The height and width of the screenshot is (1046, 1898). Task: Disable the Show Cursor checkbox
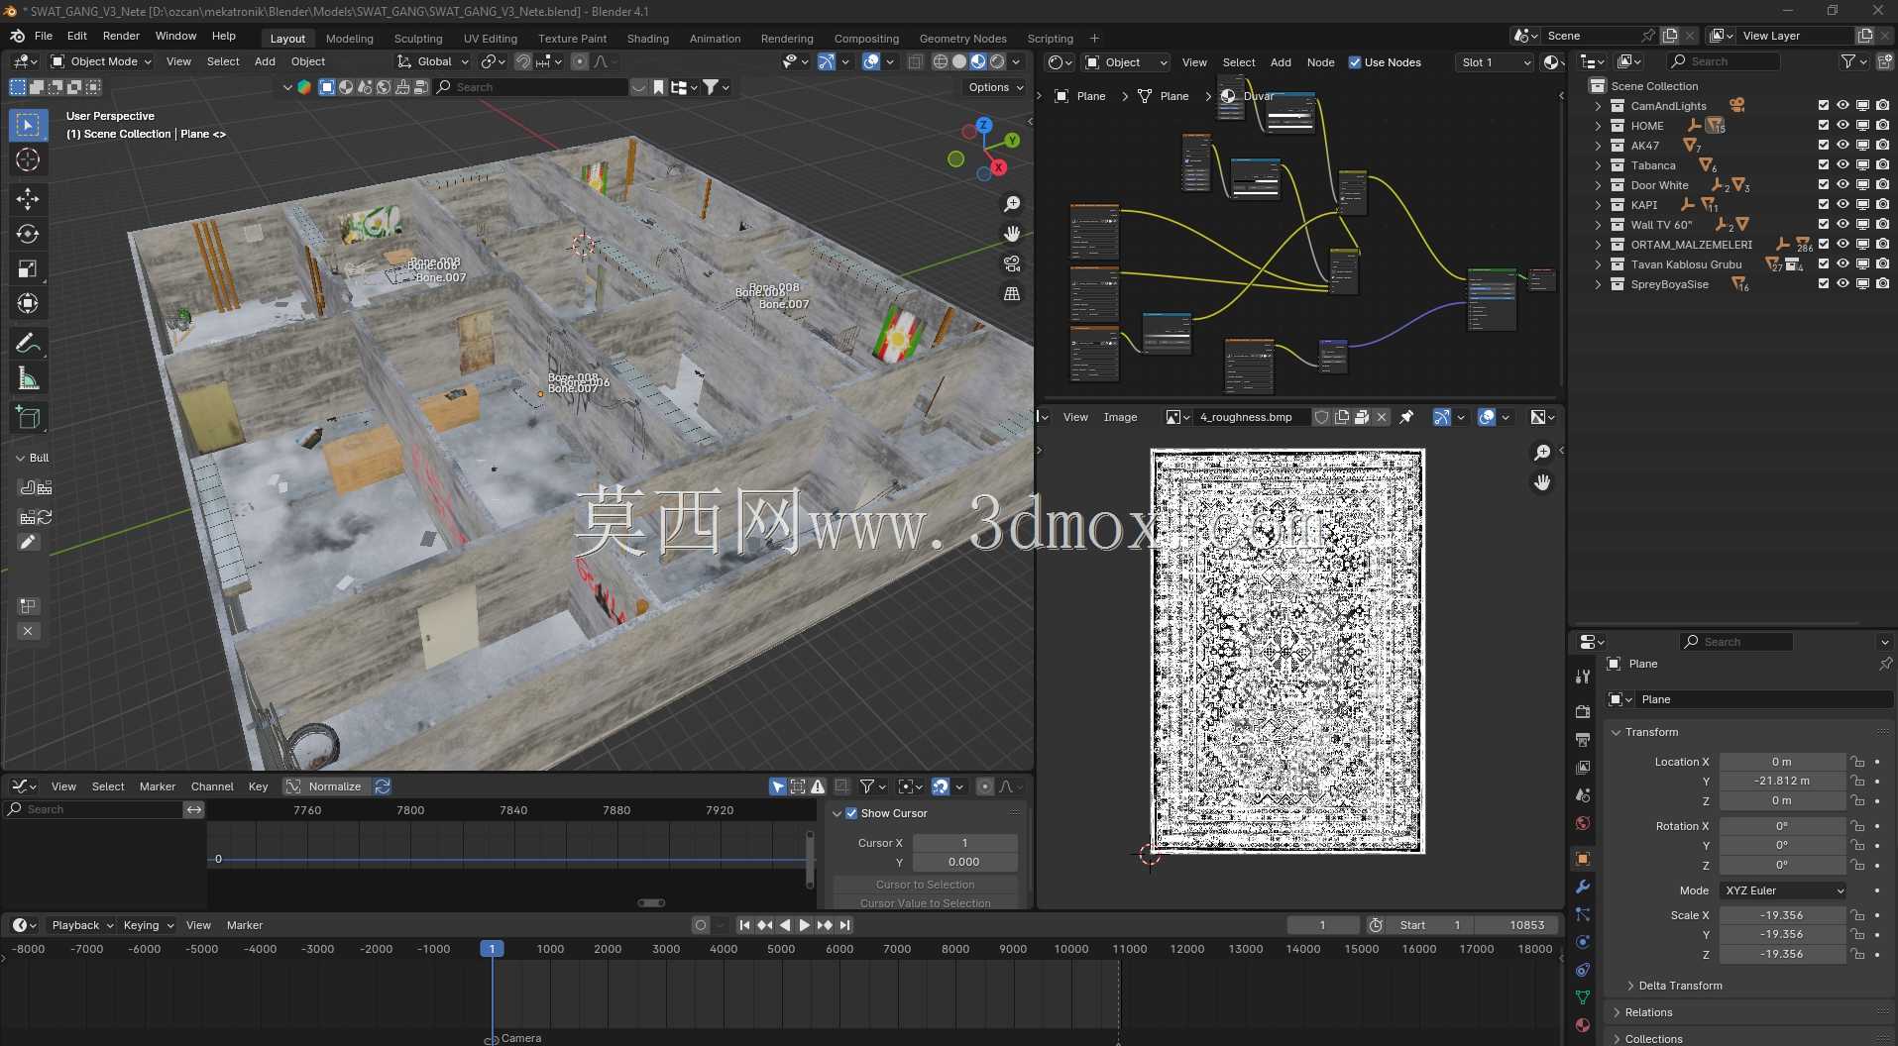851,813
